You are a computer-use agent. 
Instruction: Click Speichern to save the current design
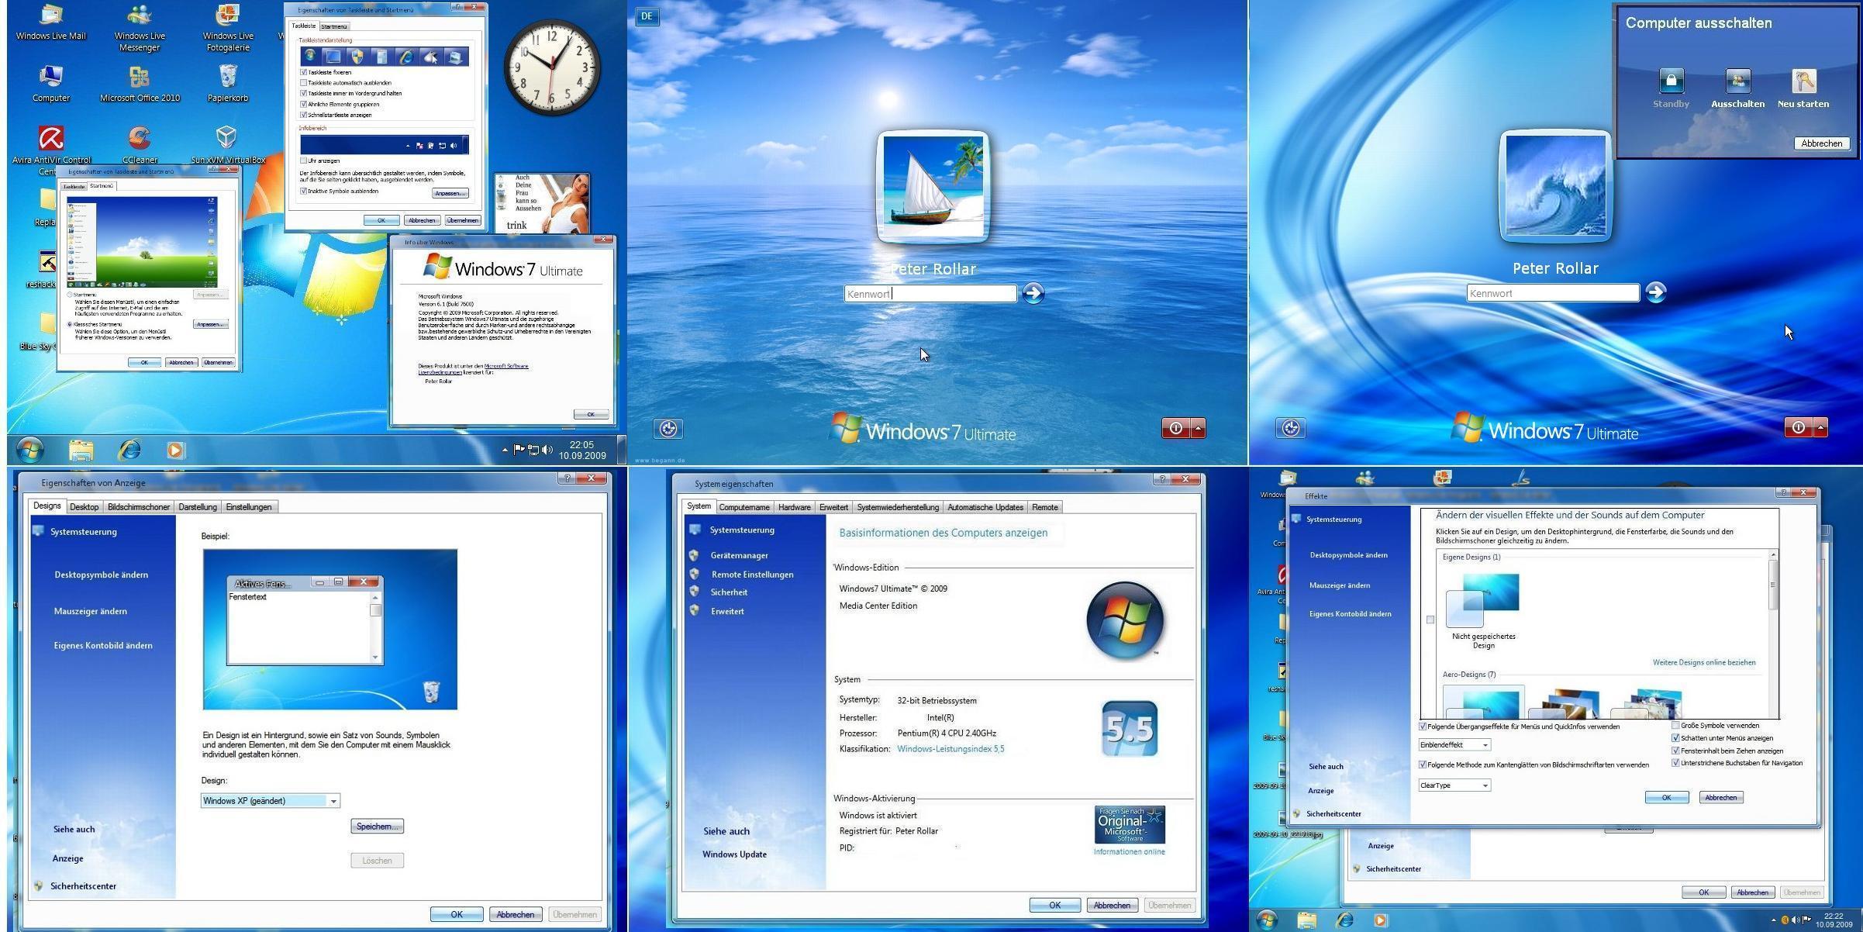[377, 826]
